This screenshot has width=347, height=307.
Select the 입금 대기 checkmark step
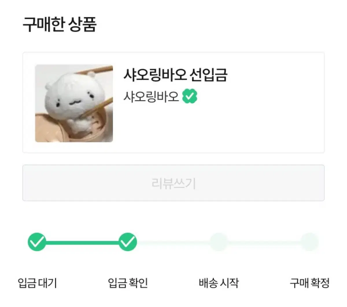(37, 242)
